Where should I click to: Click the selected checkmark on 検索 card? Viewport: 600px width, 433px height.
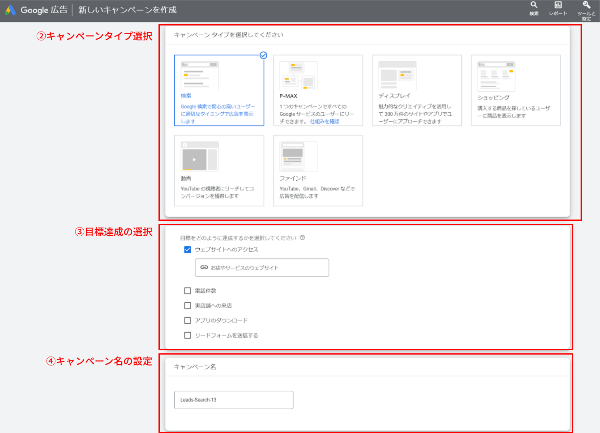tap(263, 55)
